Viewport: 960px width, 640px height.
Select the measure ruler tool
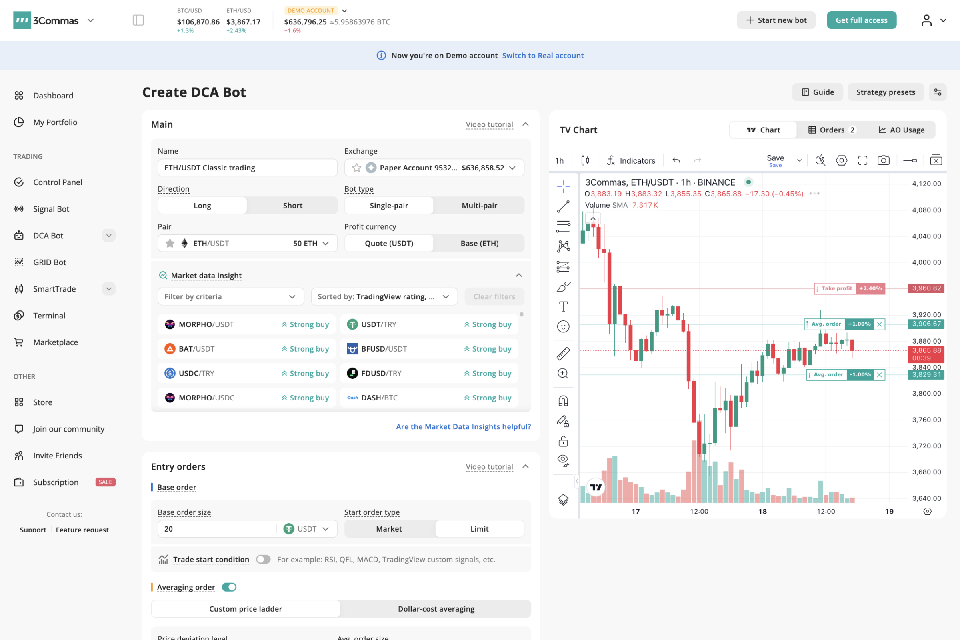(x=563, y=353)
